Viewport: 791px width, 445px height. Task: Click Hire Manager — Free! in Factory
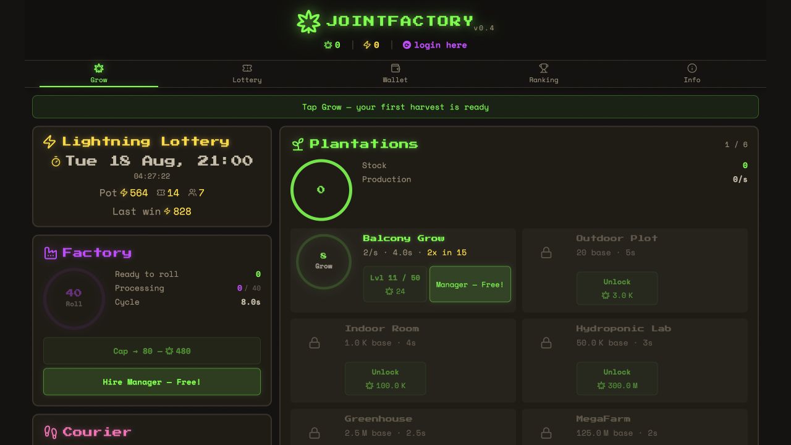point(152,382)
